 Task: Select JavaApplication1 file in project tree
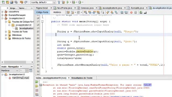pos(26,28)
